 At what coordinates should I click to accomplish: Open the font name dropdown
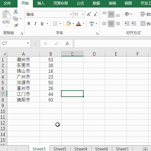[71, 14]
